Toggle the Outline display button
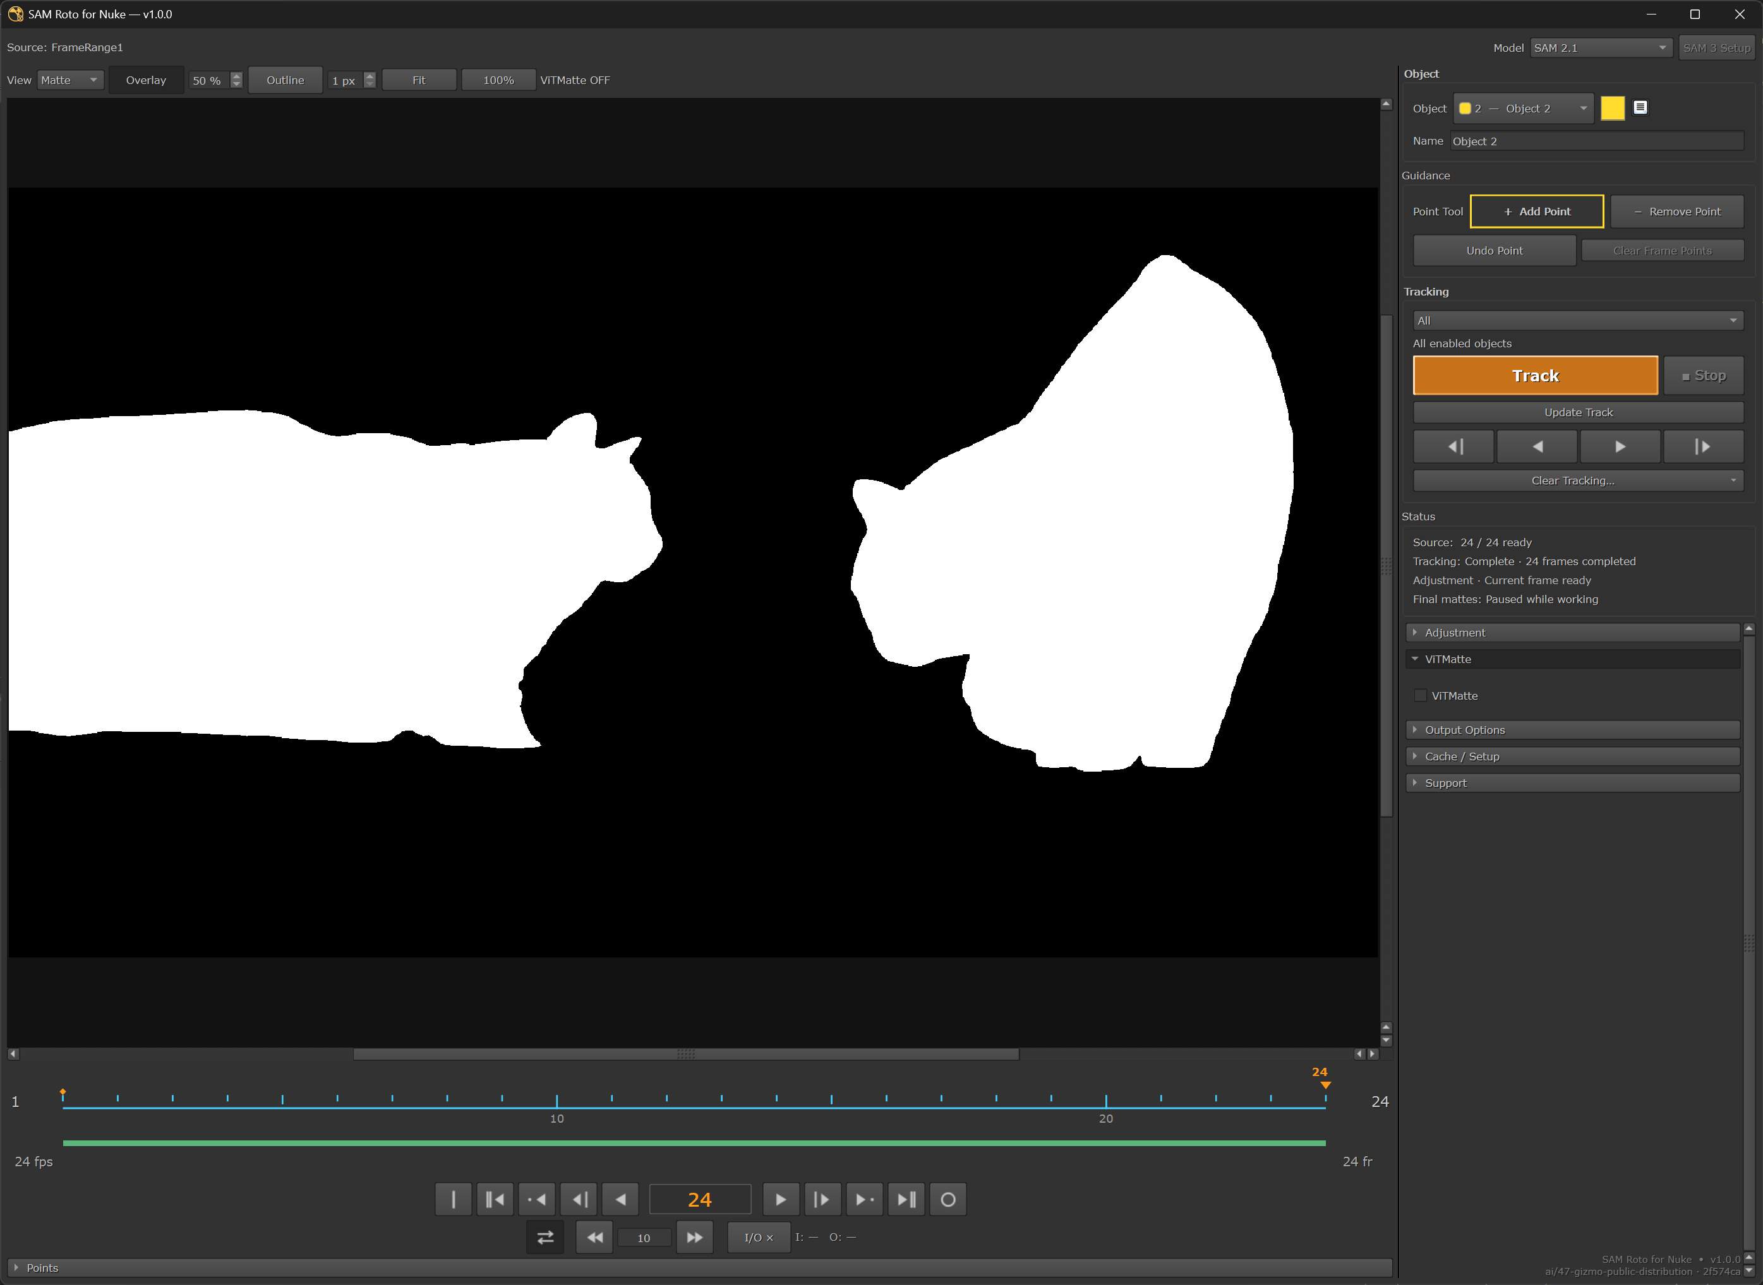The width and height of the screenshot is (1763, 1285). [286, 80]
